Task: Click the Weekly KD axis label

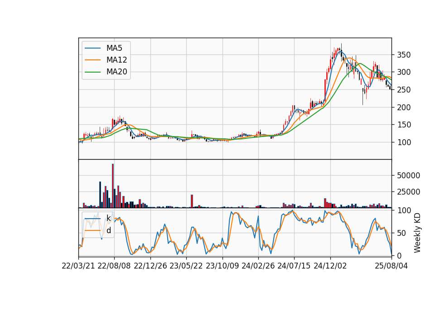Action: click(x=417, y=233)
